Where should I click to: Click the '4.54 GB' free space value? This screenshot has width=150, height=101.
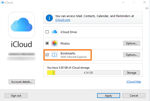pos(88,73)
